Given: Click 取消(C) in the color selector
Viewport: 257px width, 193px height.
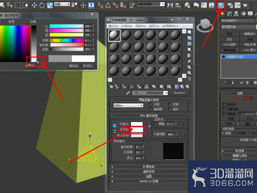Looking at the screenshot, I should [x=88, y=66].
